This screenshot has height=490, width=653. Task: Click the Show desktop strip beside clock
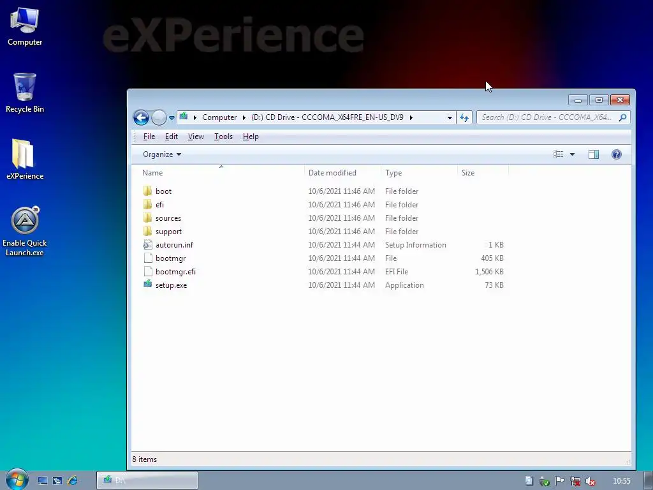(649, 481)
